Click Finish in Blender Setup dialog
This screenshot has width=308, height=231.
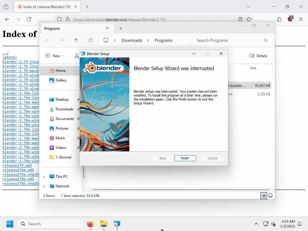point(185,158)
